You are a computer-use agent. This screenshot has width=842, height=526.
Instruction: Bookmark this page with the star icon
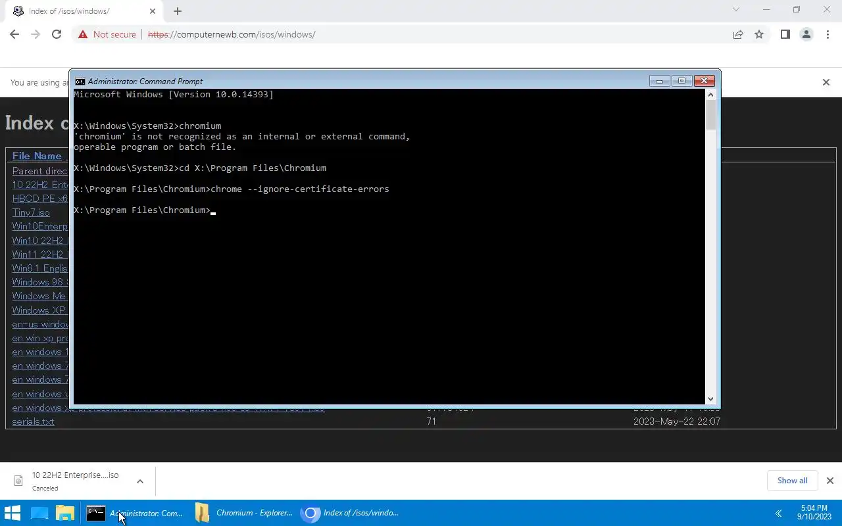point(759,34)
